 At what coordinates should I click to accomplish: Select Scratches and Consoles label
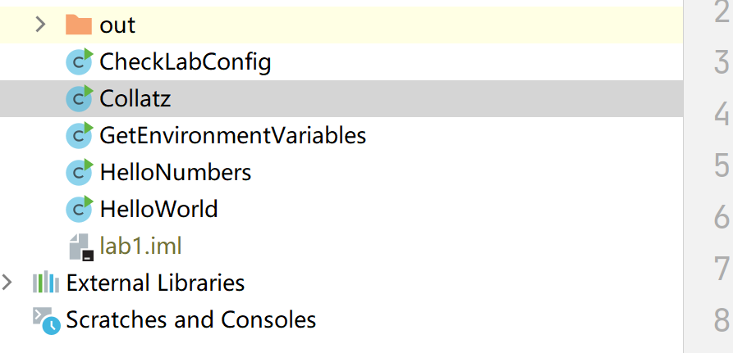pos(190,319)
